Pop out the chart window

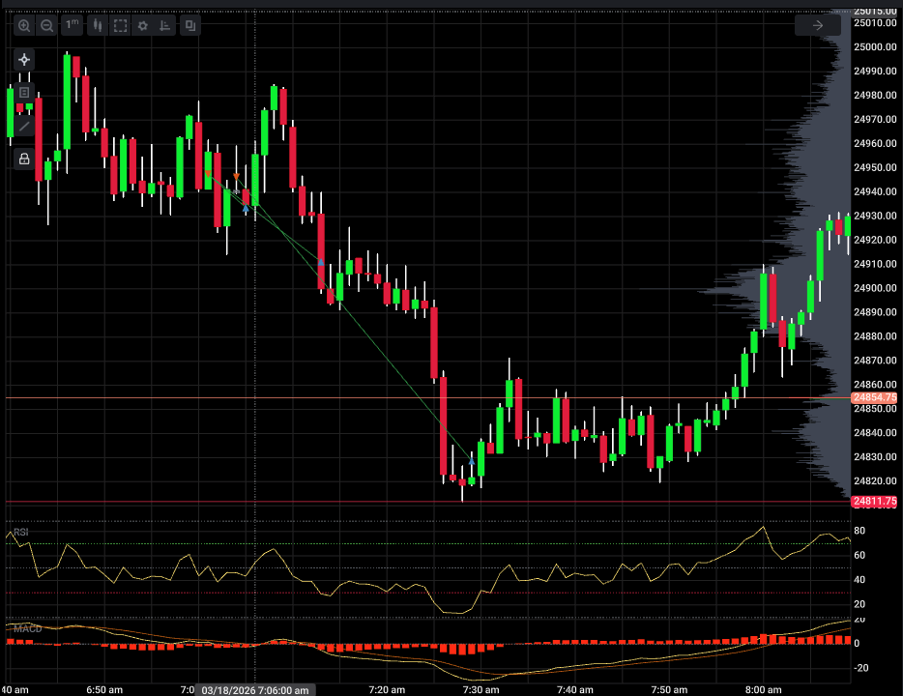click(x=190, y=25)
